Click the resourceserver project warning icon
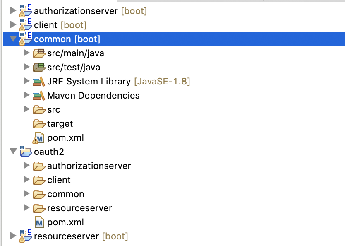The image size is (345, 246). click(x=22, y=239)
